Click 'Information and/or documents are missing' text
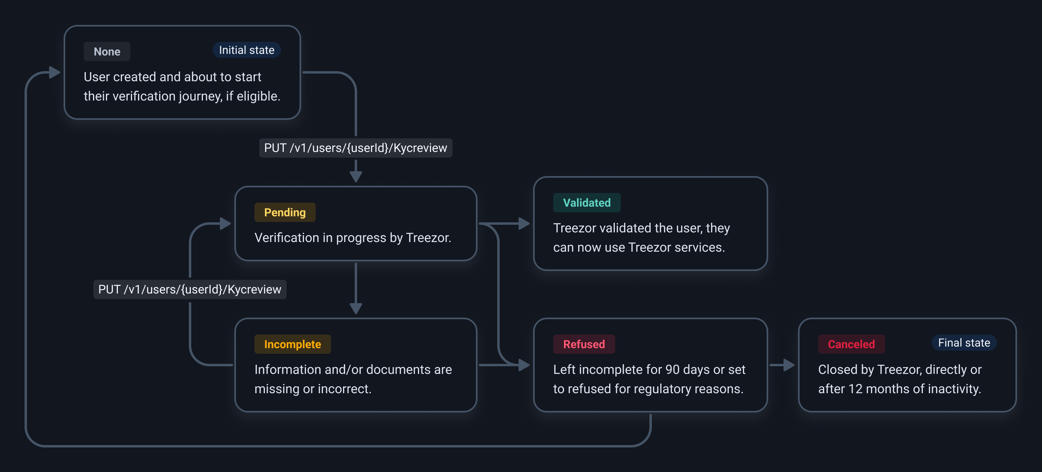This screenshot has height=472, width=1042. [x=353, y=379]
